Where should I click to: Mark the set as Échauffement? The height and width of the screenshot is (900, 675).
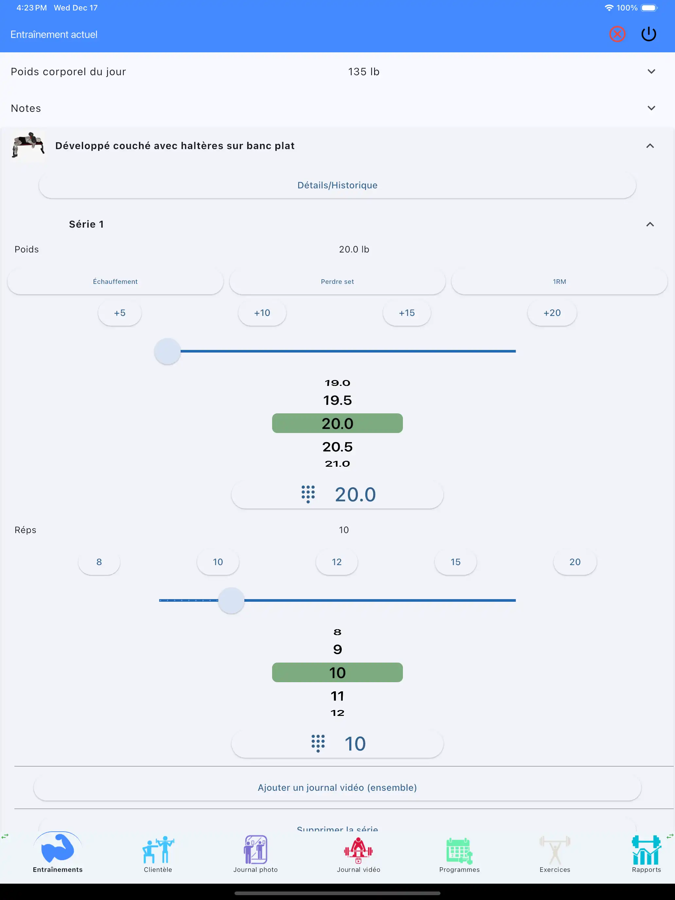point(115,281)
